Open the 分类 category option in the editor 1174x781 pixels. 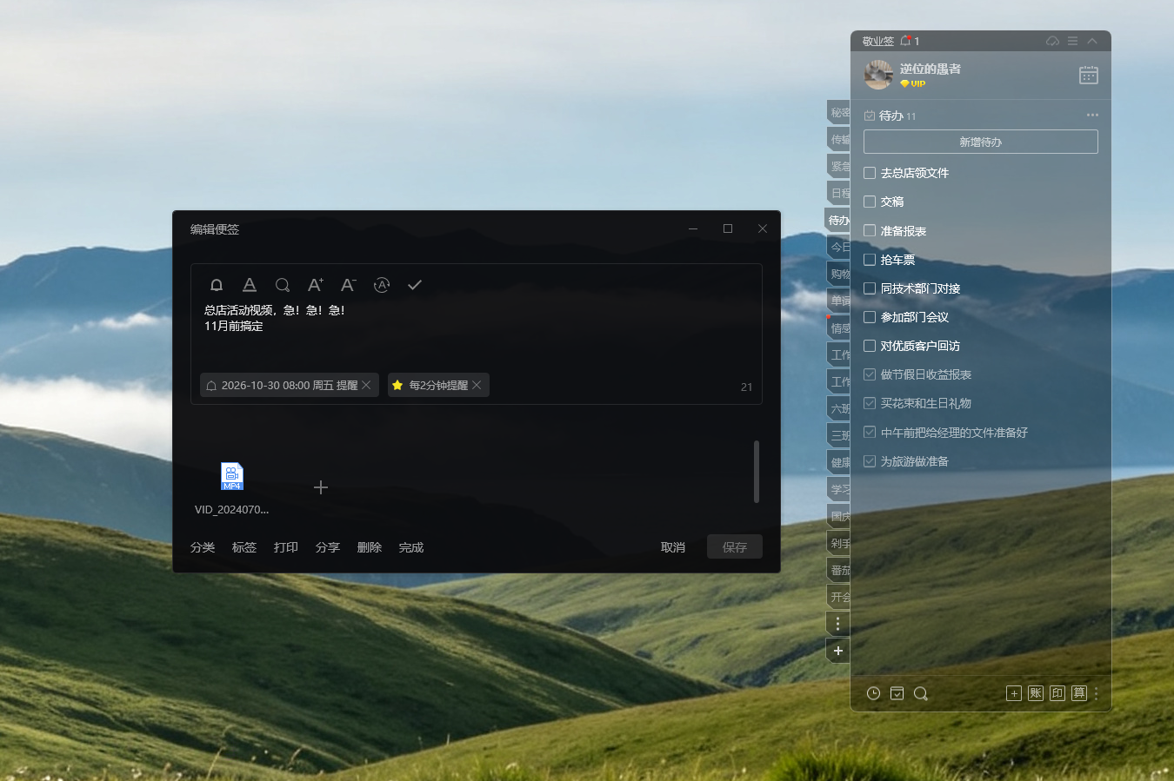(203, 547)
